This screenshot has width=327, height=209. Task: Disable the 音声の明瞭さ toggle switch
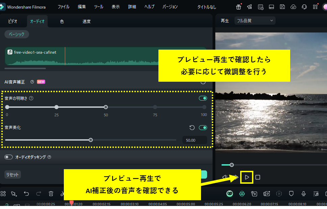tap(203, 98)
